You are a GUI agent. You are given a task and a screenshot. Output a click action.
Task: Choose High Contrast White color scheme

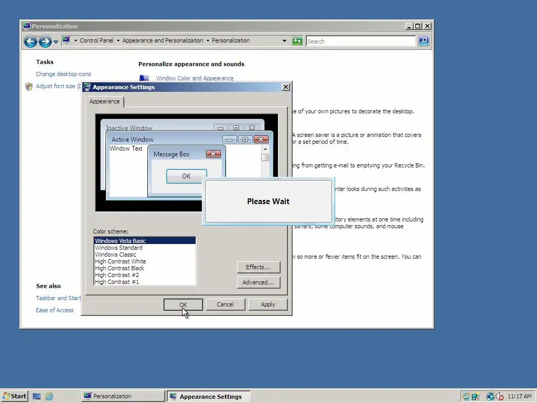(145, 261)
